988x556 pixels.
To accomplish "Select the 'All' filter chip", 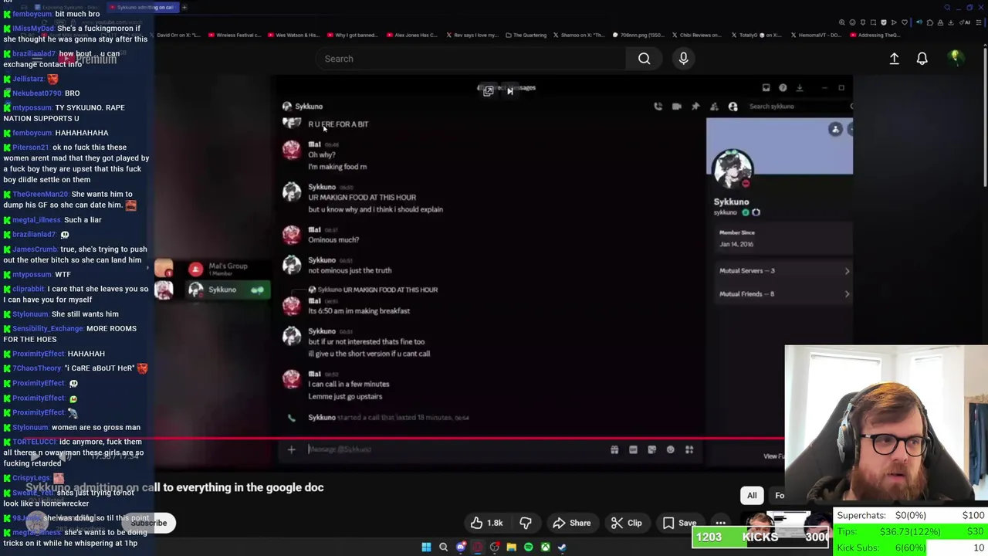I will click(x=752, y=496).
